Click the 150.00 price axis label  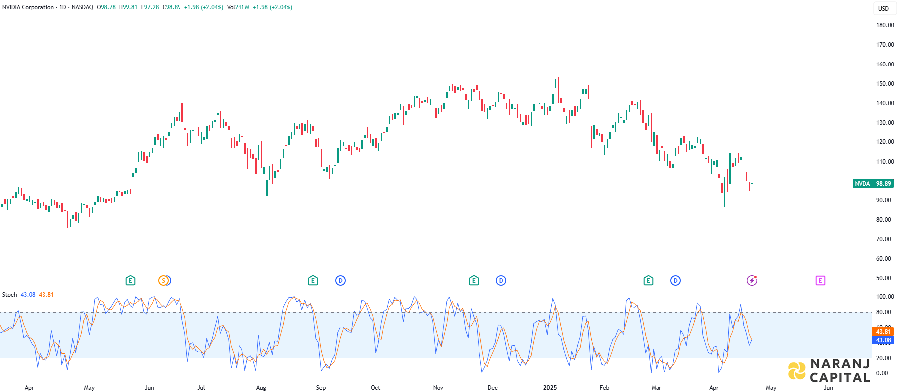(885, 84)
